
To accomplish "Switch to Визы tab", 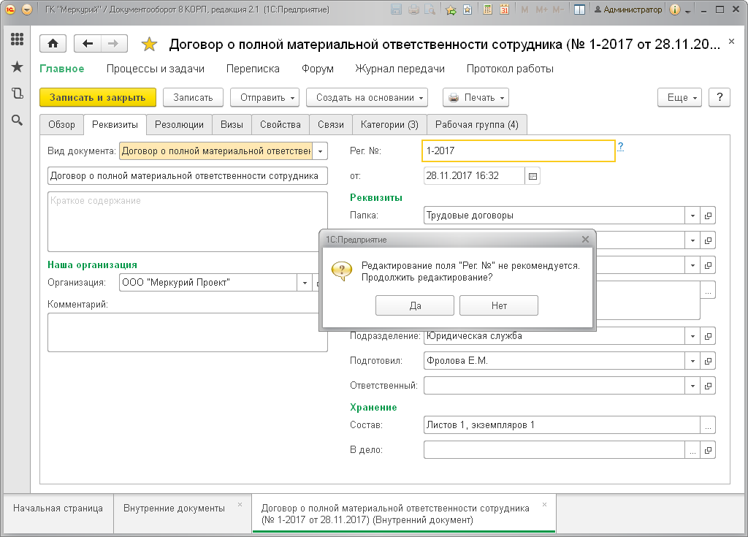I will pos(232,125).
